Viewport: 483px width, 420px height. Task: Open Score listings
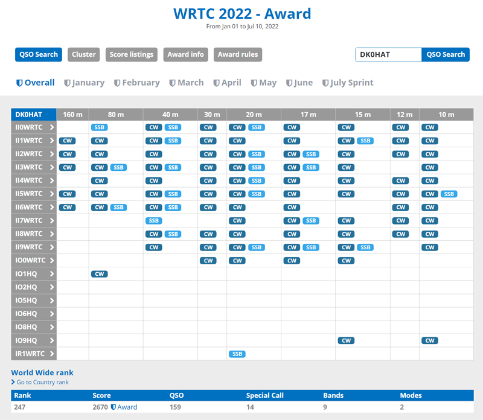tap(132, 54)
